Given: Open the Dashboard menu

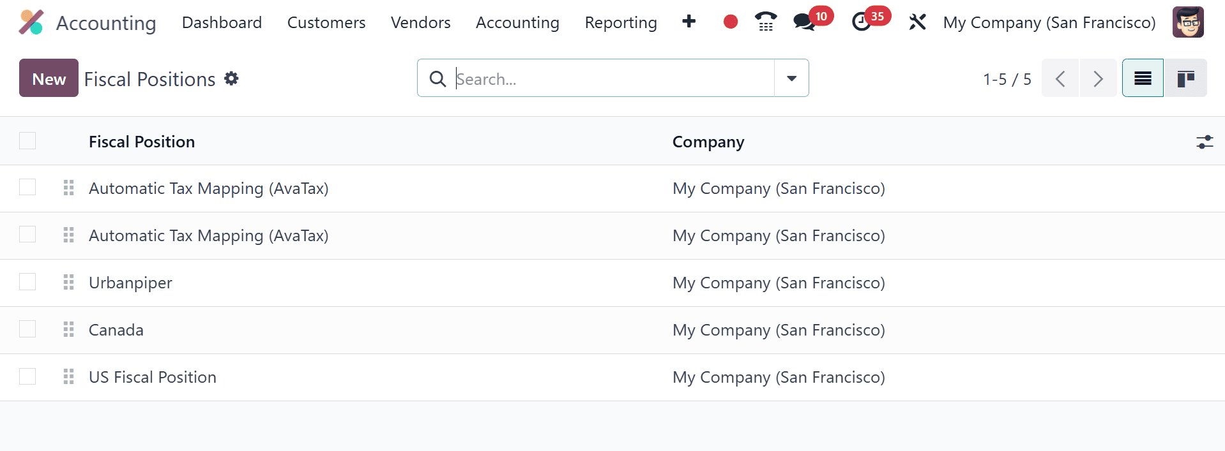Looking at the screenshot, I should click(x=222, y=23).
